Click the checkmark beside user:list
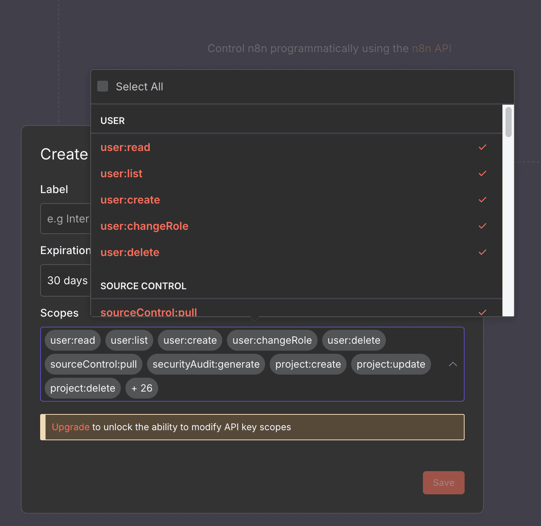Image resolution: width=541 pixels, height=526 pixels. 482,173
